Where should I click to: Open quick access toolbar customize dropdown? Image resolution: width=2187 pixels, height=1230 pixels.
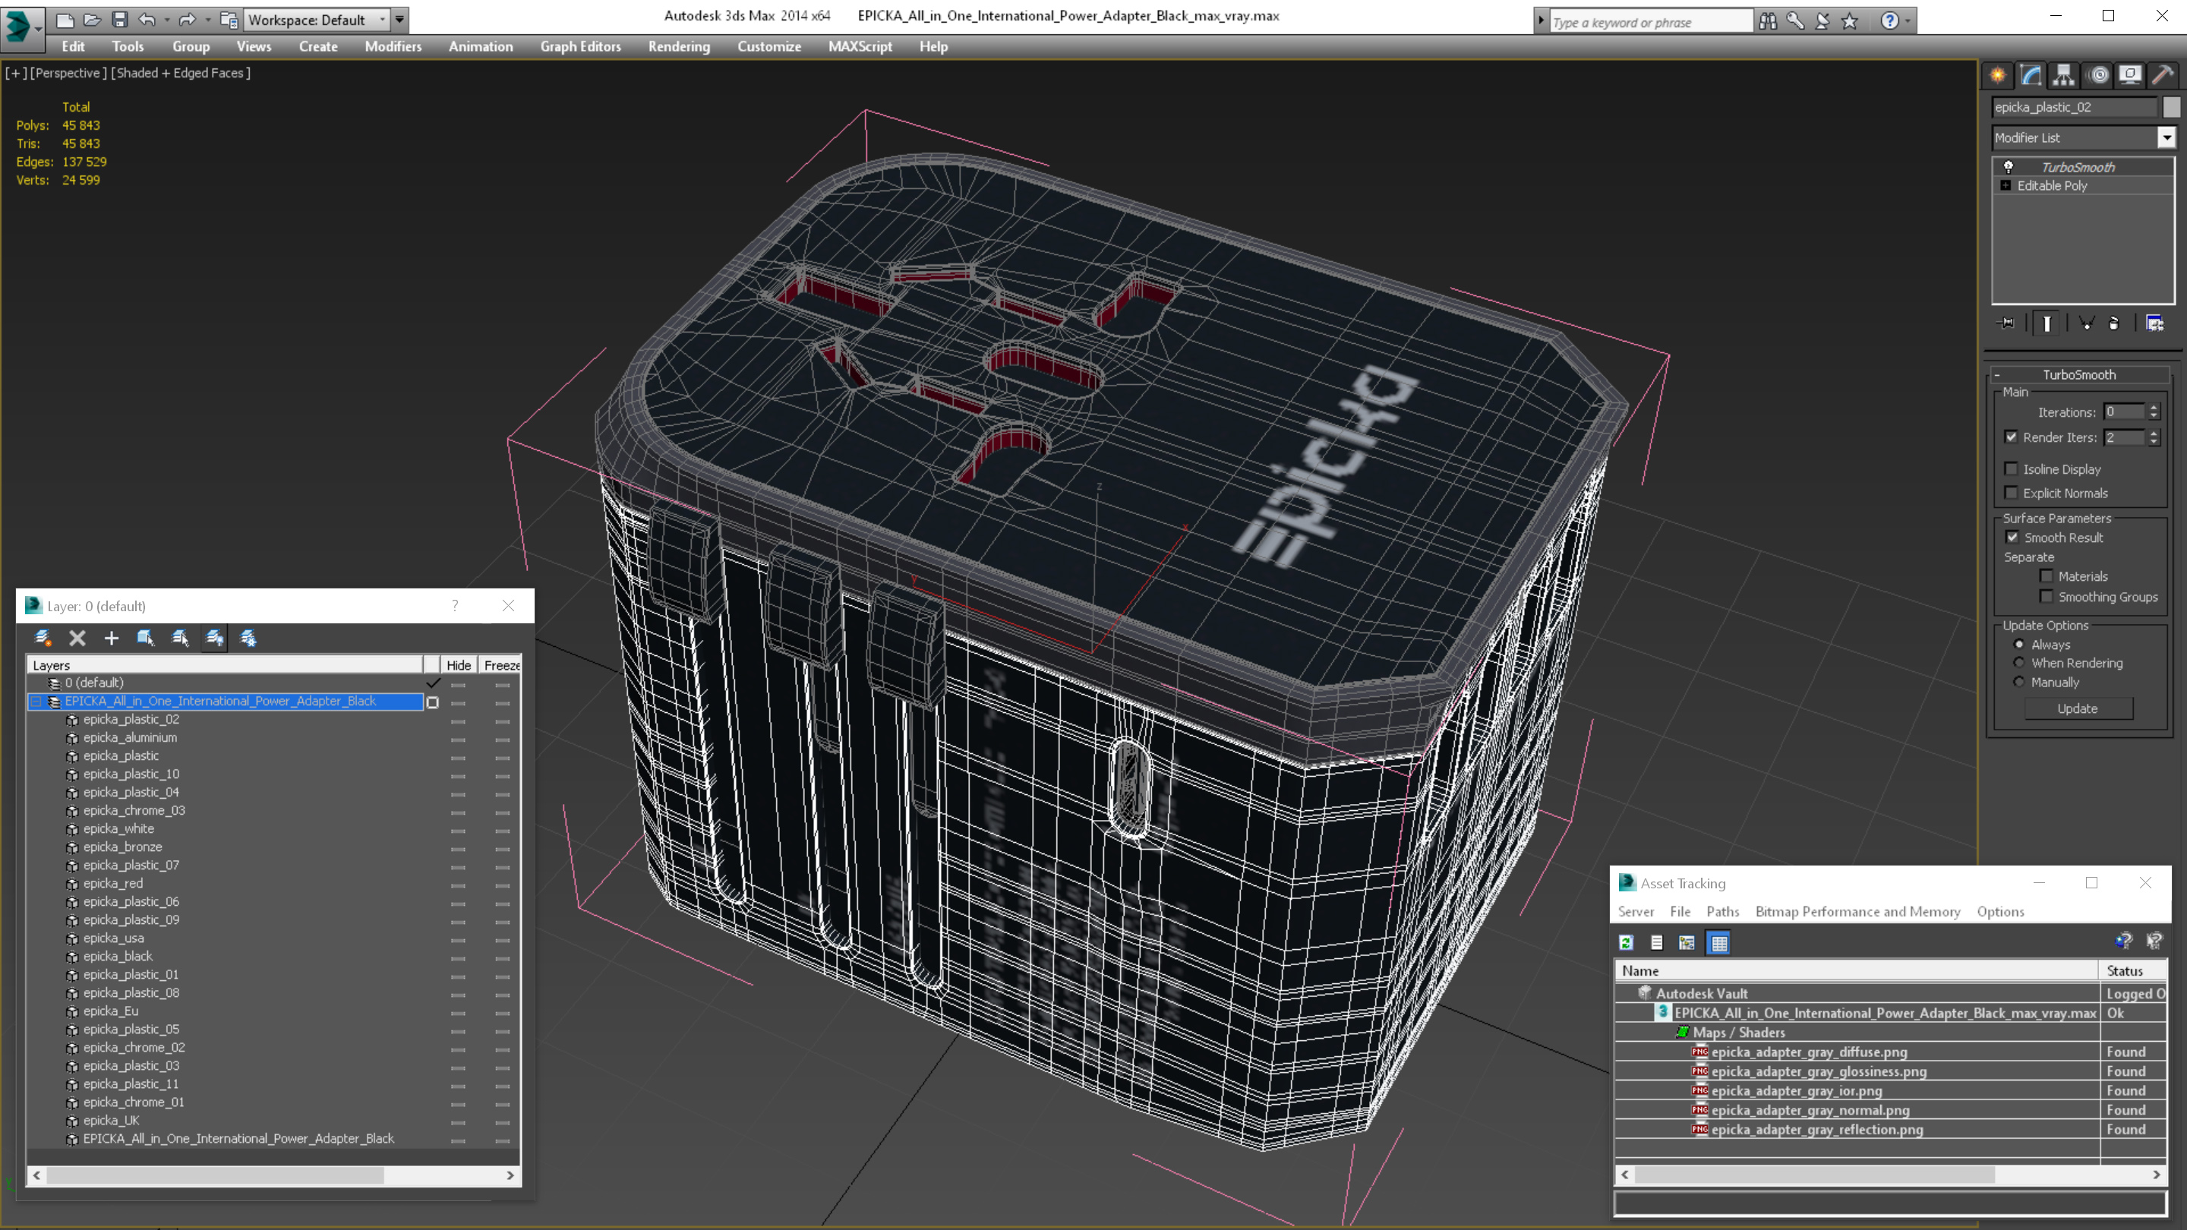pos(400,20)
